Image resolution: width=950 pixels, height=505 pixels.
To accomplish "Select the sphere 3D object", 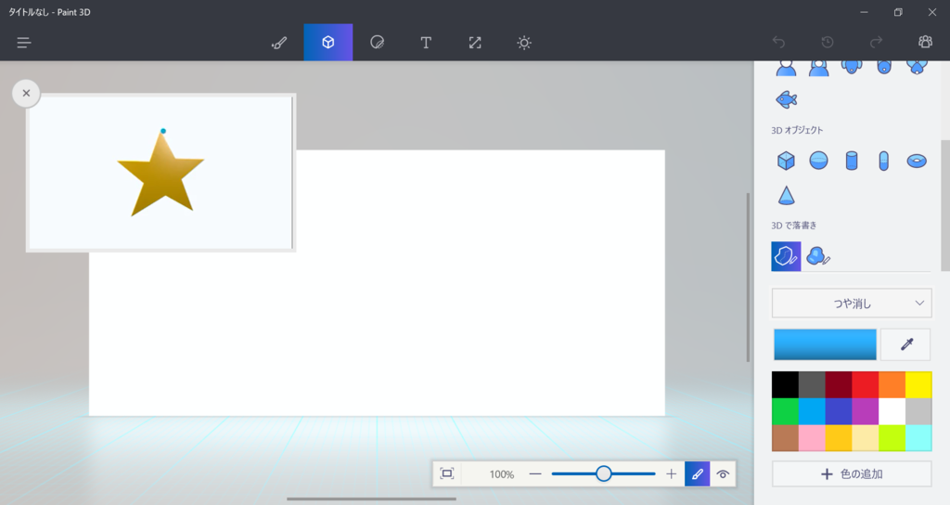I will click(818, 161).
